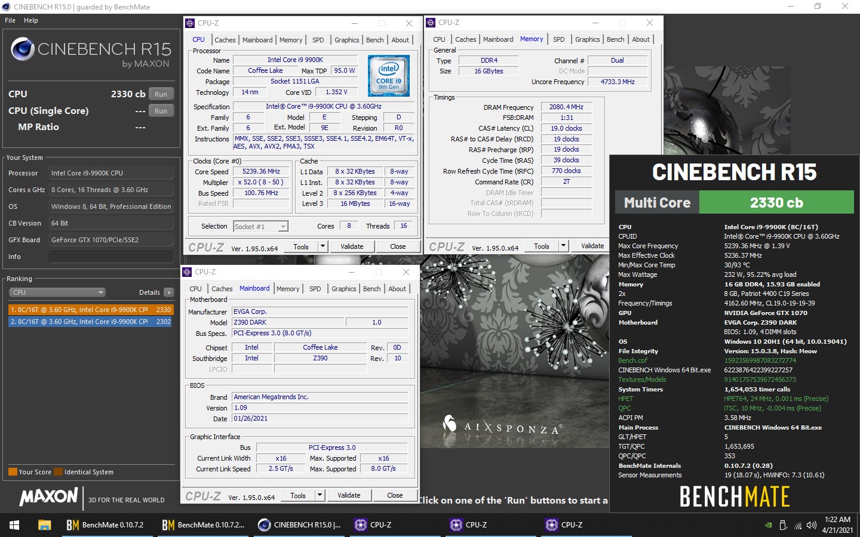Open the Socket #1 selection dropdown

click(x=260, y=227)
